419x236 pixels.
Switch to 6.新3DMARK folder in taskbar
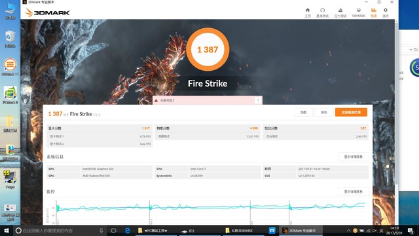click(243, 230)
